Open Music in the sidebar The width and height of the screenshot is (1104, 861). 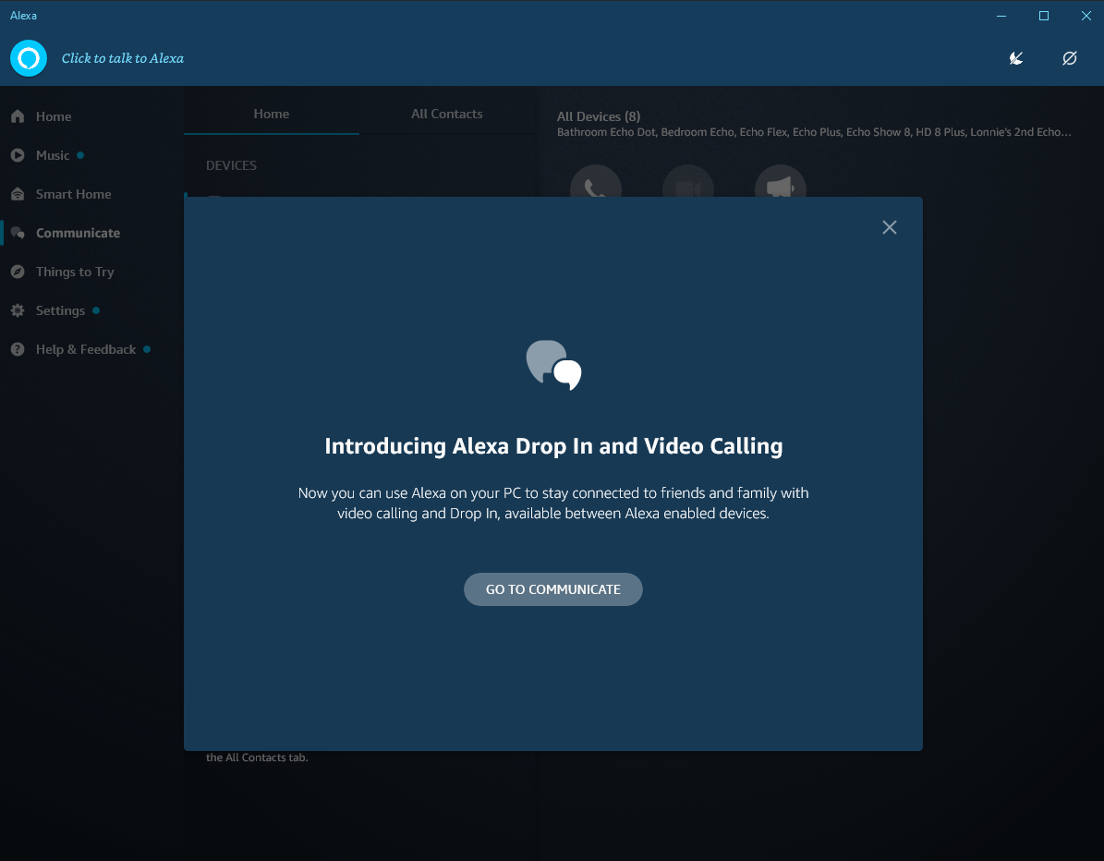tap(53, 155)
